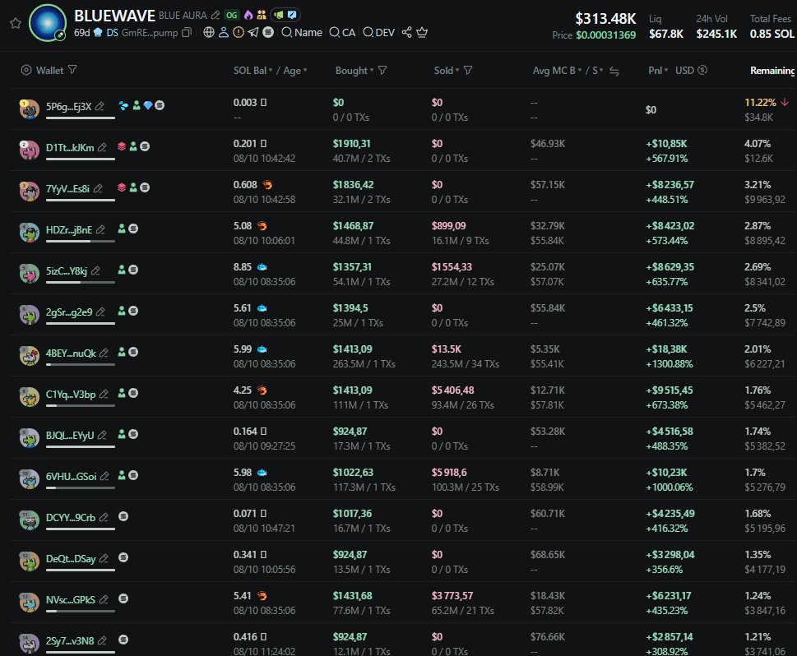Sort by Pnl column
Image resolution: width=797 pixels, height=656 pixels.
point(658,70)
